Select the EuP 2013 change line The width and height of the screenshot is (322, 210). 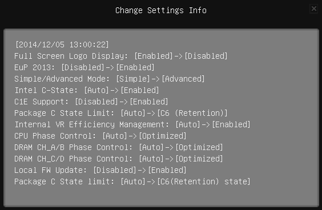84,67
